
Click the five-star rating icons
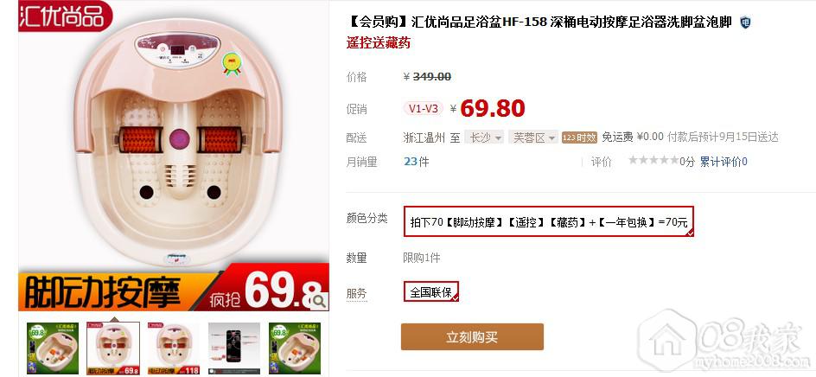(x=653, y=160)
